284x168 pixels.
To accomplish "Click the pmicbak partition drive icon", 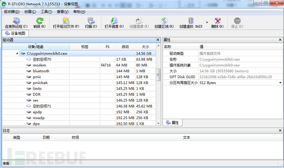I will click(29, 83).
